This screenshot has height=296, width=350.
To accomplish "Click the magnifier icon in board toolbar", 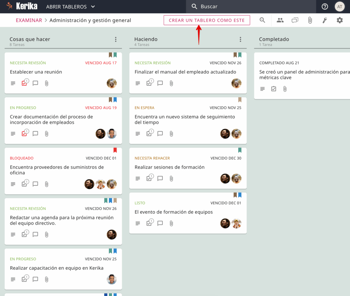I will [x=262, y=20].
